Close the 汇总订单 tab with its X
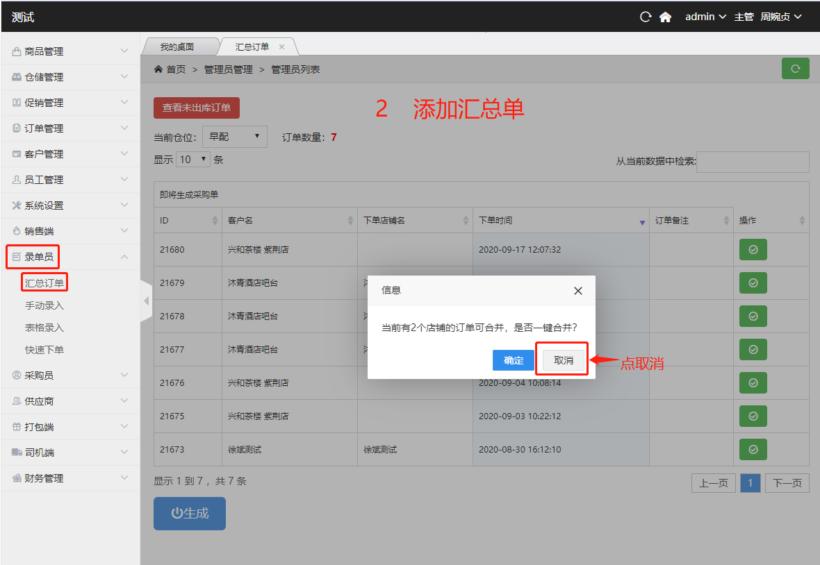The image size is (820, 565). click(x=281, y=47)
